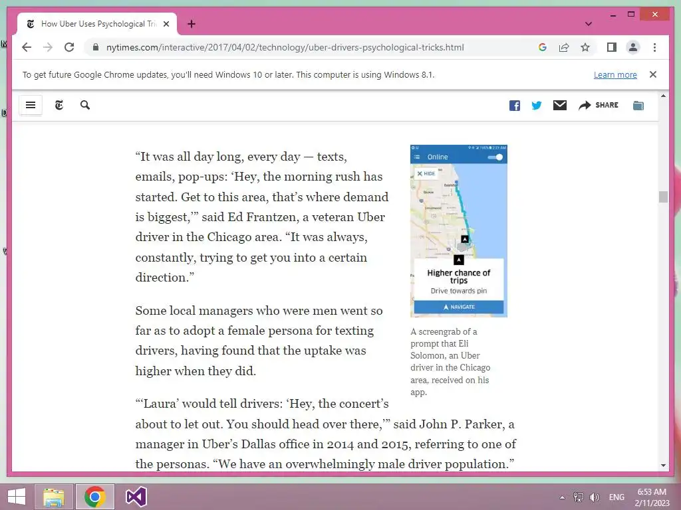This screenshot has height=510, width=681.
Task: Show hidden system tray icons
Action: (562, 497)
